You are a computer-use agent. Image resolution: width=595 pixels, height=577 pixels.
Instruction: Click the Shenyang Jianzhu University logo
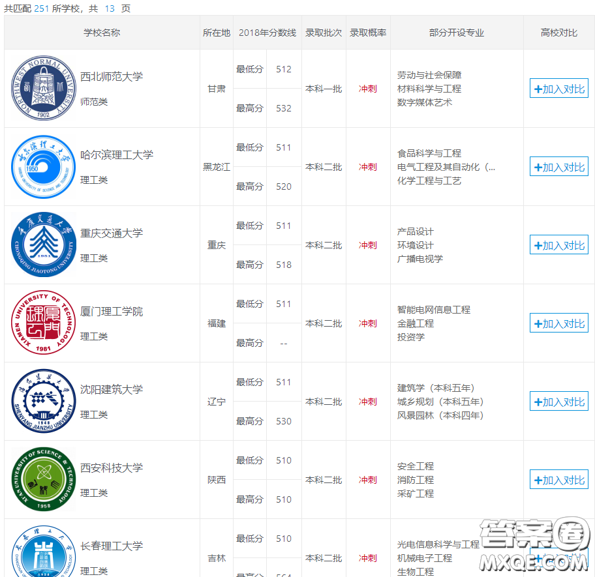(x=43, y=401)
